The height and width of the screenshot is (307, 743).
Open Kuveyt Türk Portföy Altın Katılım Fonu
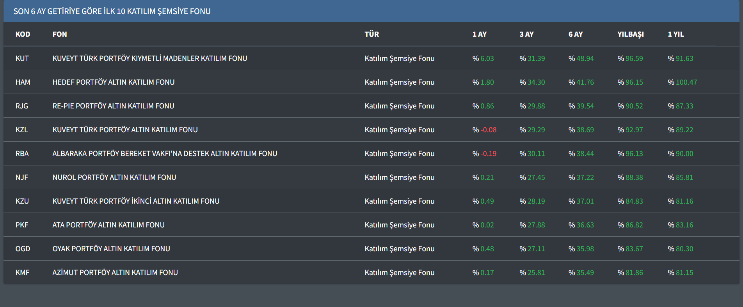125,130
